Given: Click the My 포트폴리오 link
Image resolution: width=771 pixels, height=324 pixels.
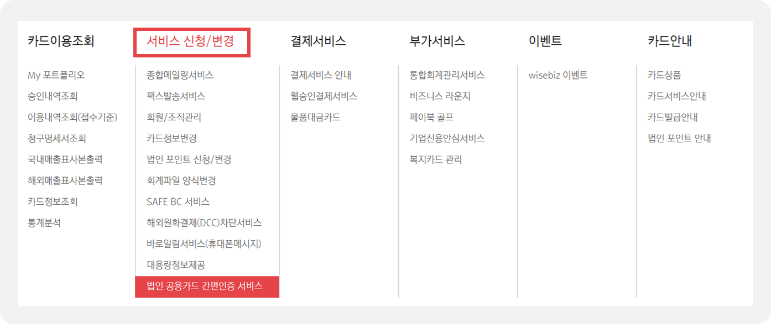Looking at the screenshot, I should 56,75.
